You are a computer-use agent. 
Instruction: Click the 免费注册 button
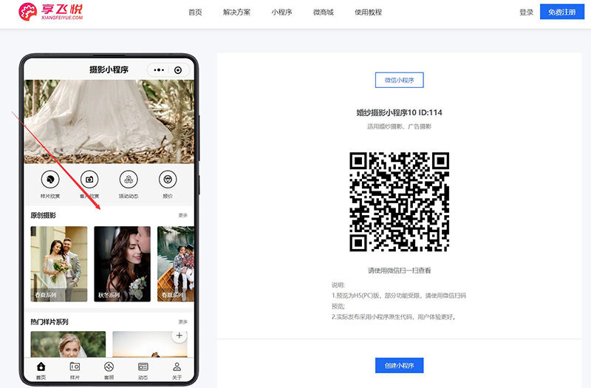(x=562, y=13)
